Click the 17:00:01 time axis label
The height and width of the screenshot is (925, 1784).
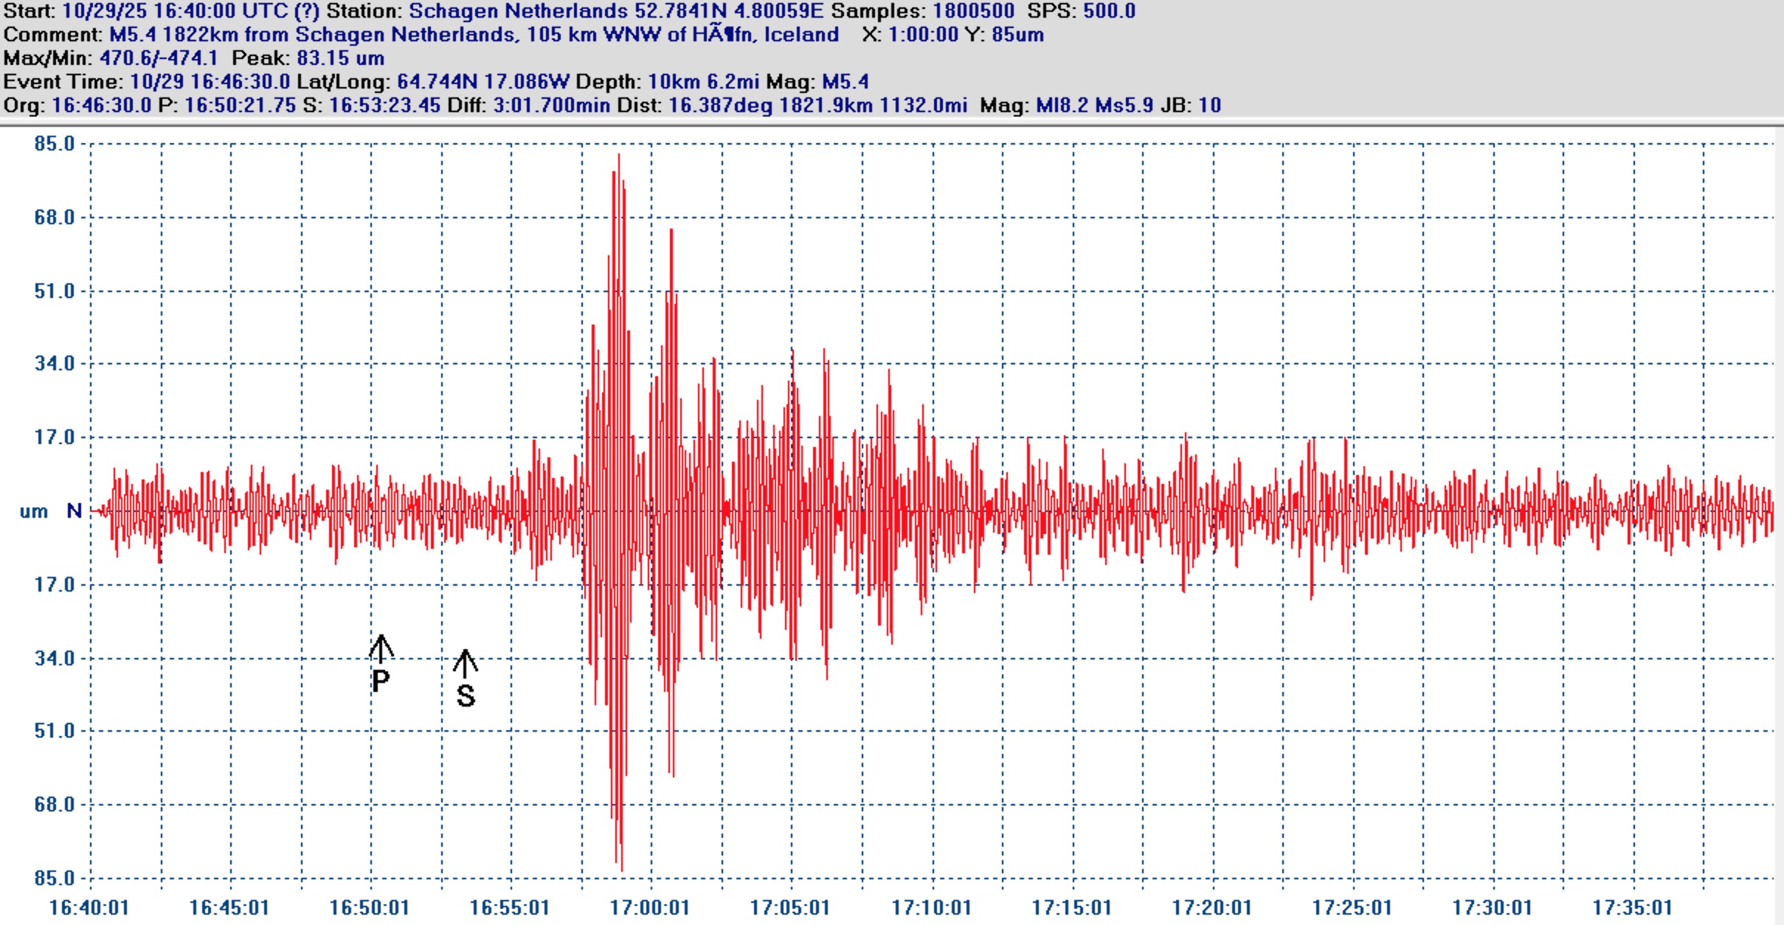pyautogui.click(x=649, y=907)
